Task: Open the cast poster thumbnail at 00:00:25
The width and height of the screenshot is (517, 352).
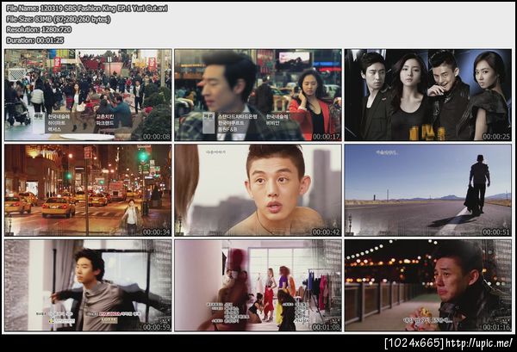Action: point(428,95)
